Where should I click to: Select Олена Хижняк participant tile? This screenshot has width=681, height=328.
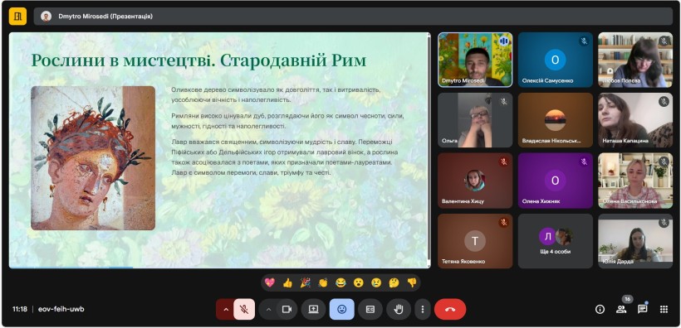click(x=556, y=181)
